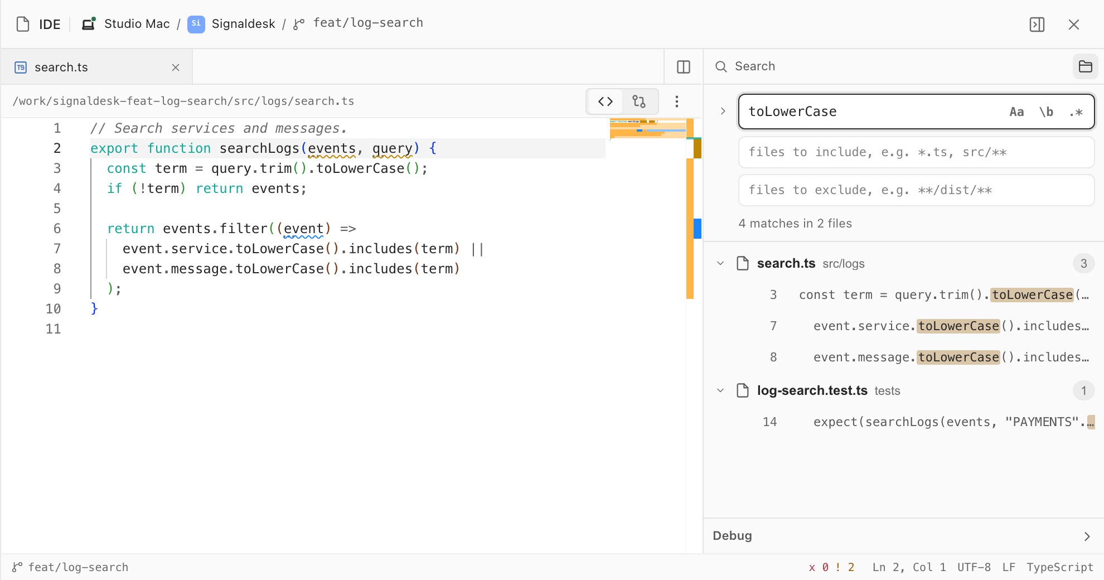This screenshot has width=1104, height=580.
Task: Collapse the search.ts results group
Action: pos(720,263)
